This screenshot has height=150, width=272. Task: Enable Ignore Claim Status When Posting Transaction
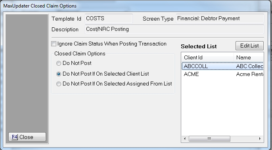coord(54,44)
